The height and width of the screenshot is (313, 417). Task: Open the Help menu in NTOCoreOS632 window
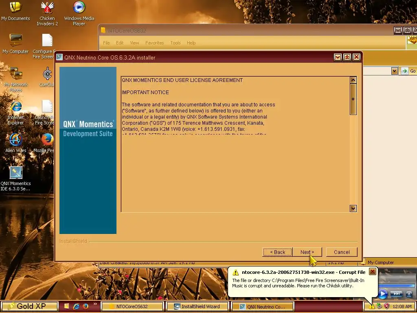[191, 43]
